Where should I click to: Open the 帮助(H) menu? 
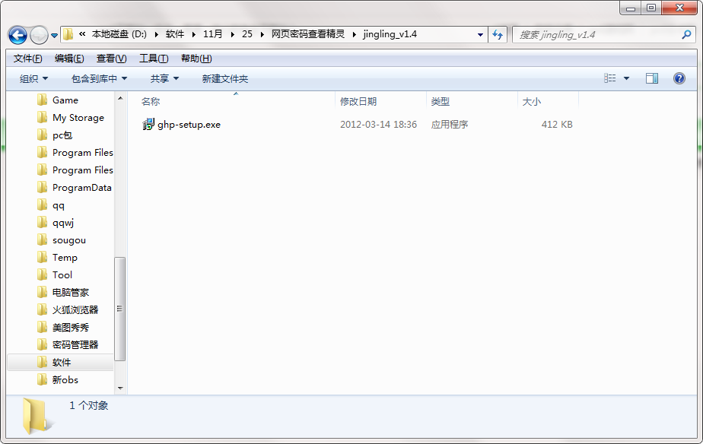coord(196,59)
